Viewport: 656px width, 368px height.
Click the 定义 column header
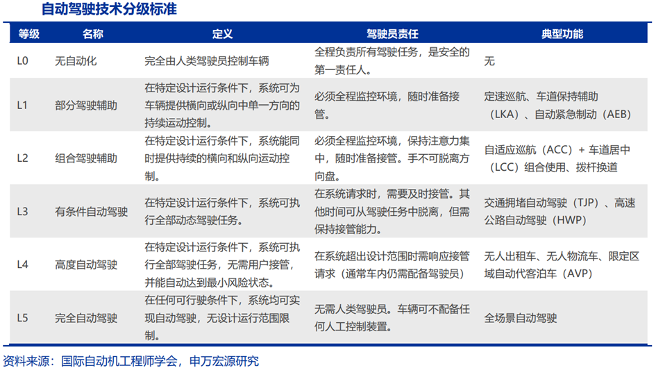click(222, 33)
